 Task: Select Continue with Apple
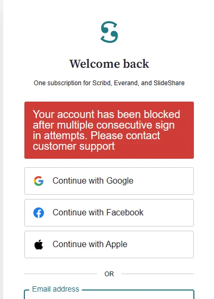coord(109,244)
